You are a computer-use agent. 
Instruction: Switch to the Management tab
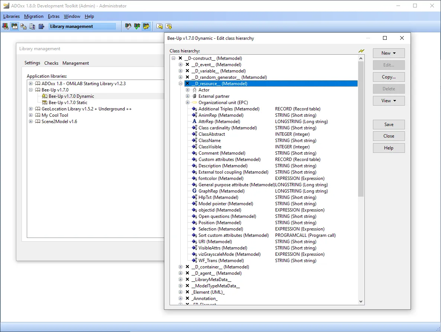(75, 63)
